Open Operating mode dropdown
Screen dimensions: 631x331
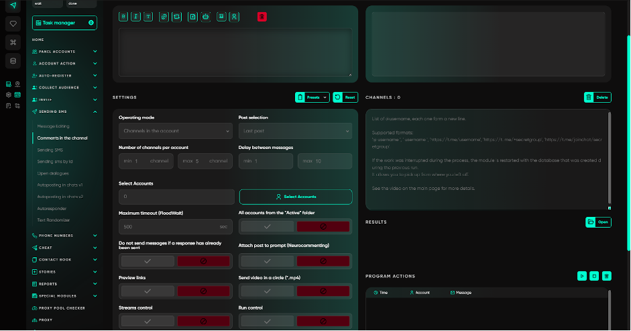[x=176, y=131]
